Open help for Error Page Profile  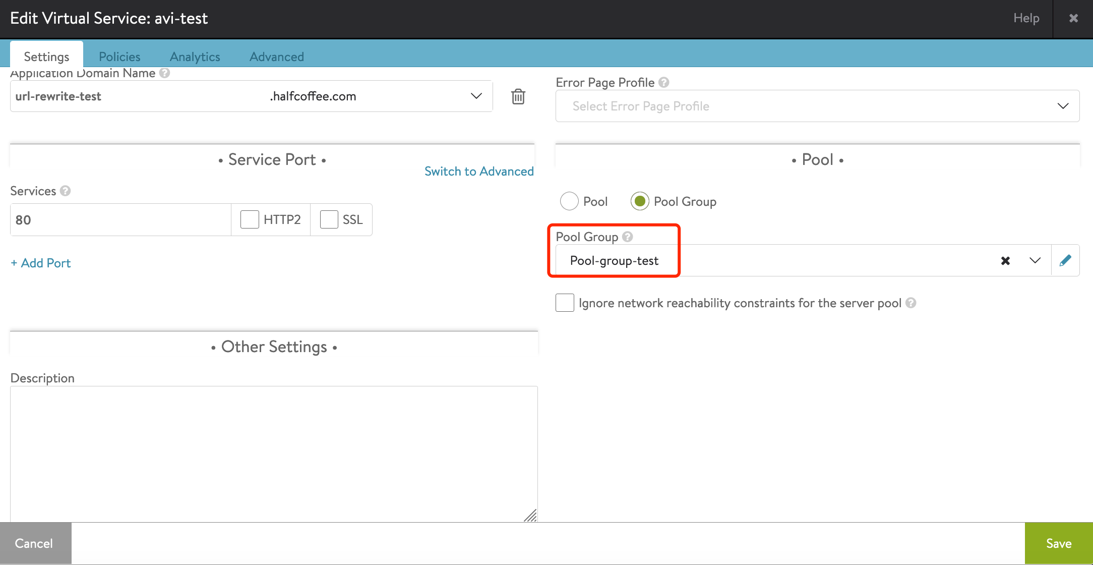tap(664, 82)
